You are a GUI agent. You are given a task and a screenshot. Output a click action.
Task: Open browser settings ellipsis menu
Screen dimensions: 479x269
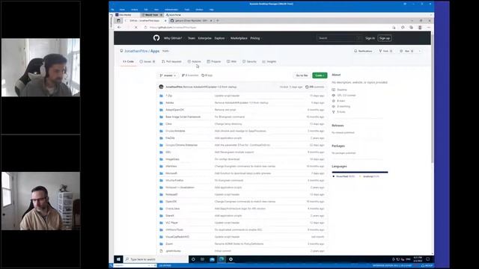coord(428,28)
